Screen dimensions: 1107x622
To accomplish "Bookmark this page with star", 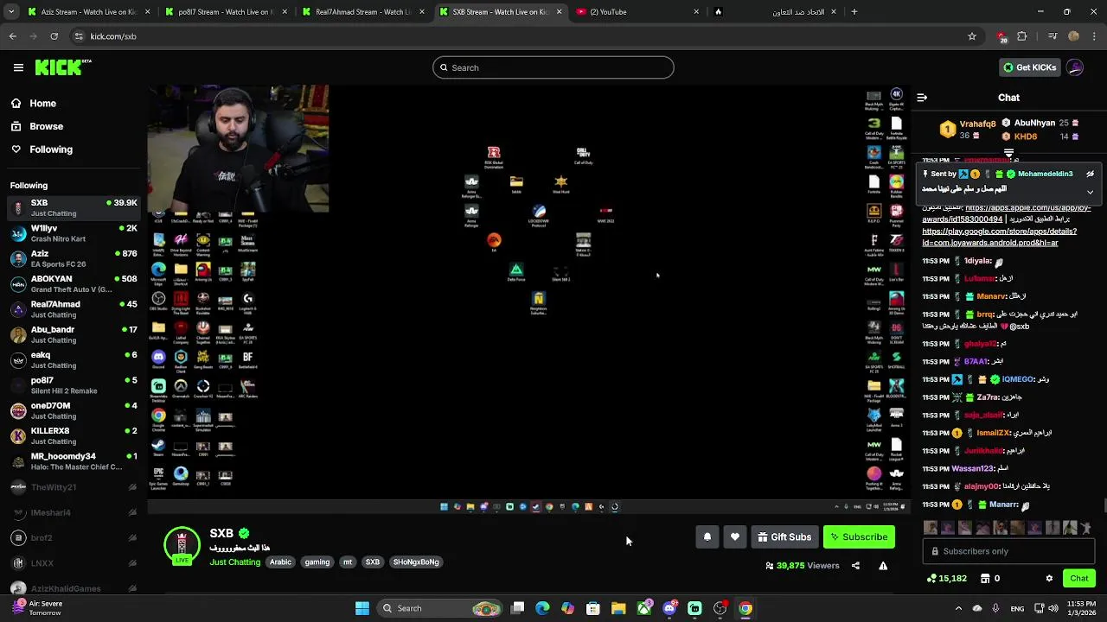I will click(x=972, y=36).
